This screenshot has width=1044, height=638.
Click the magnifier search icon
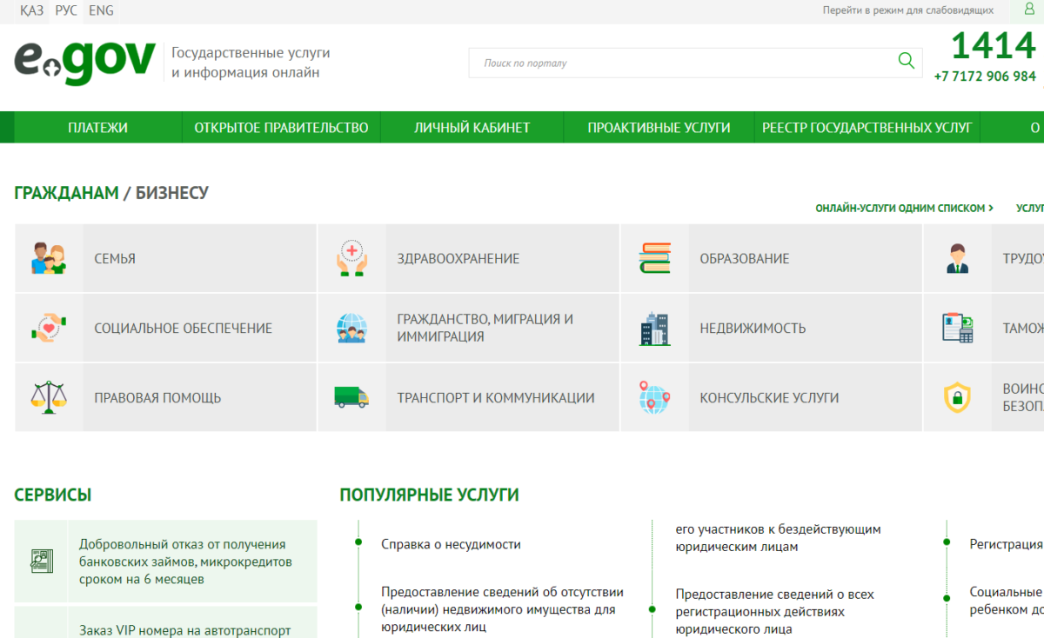pos(906,62)
